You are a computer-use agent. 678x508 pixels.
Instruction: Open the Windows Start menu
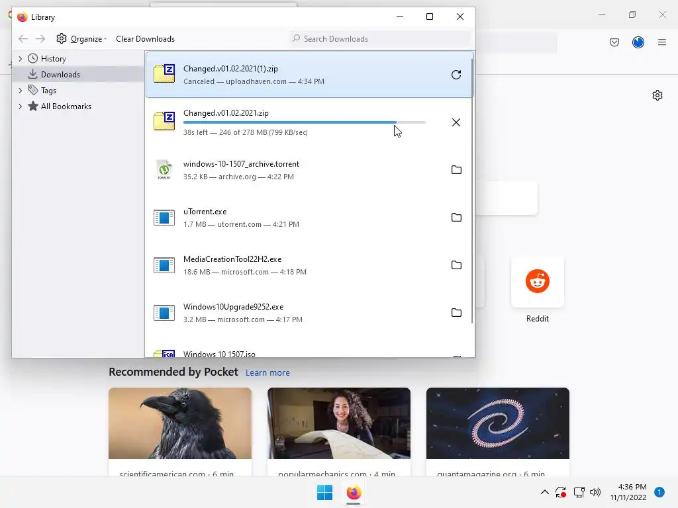tap(324, 492)
